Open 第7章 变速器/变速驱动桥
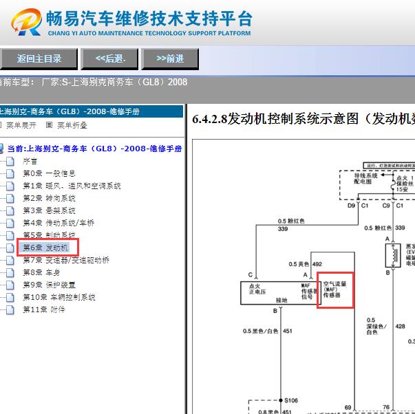Viewport: 415px width, 414px height. (x=66, y=260)
